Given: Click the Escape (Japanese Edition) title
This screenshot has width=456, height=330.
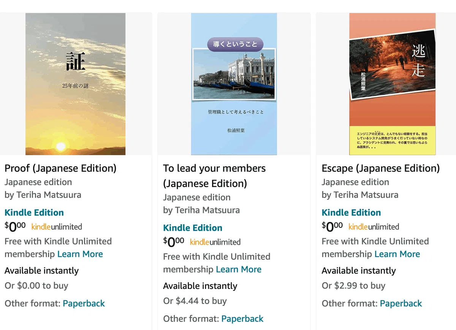Looking at the screenshot, I should (381, 168).
